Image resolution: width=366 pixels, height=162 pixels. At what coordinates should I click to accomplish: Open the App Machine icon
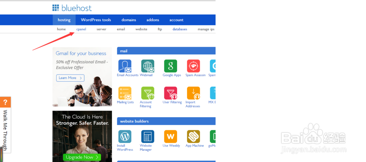(194, 136)
